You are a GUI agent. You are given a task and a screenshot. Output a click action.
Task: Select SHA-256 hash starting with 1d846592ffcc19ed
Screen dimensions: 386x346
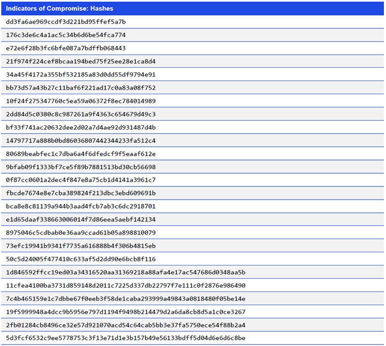tap(126, 273)
